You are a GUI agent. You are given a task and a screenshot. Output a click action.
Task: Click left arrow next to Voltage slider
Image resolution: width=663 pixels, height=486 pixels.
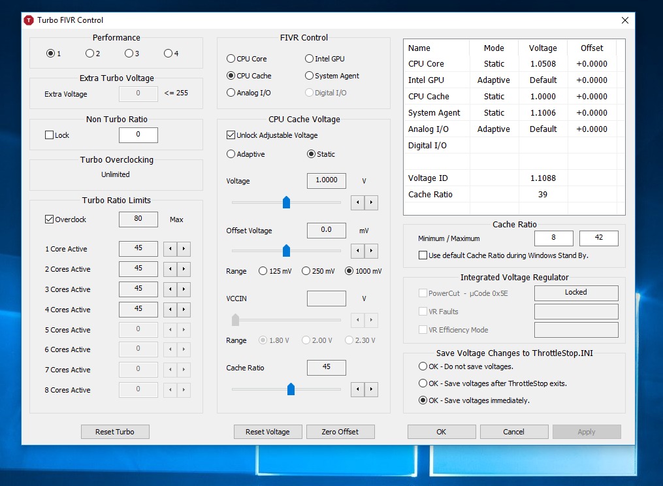pyautogui.click(x=358, y=202)
